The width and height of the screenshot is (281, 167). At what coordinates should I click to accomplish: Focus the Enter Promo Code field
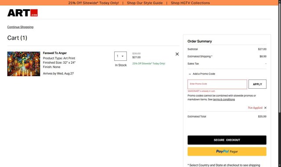point(217,84)
